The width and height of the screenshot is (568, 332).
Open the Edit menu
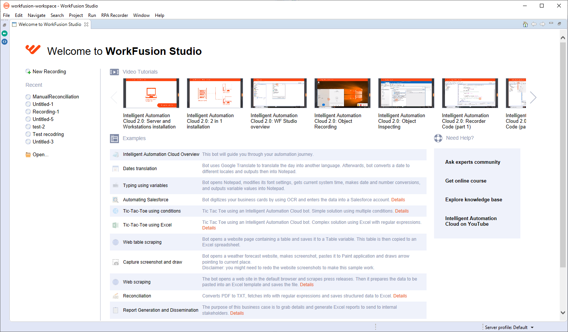[19, 15]
